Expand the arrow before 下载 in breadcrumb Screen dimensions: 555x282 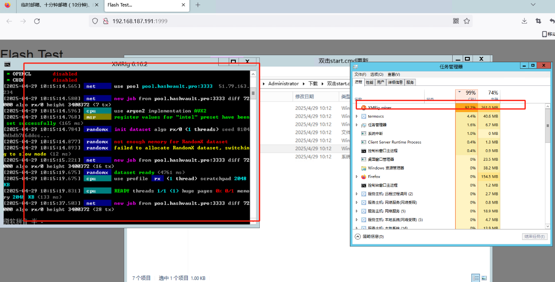[304, 83]
